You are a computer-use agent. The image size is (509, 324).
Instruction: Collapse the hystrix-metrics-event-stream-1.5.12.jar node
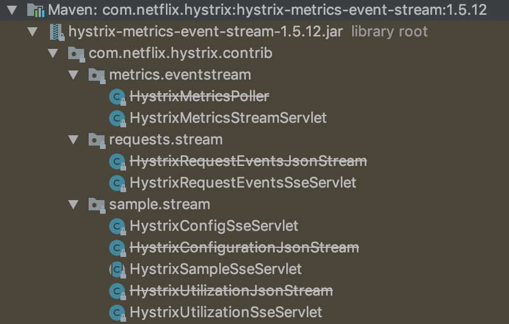click(32, 31)
